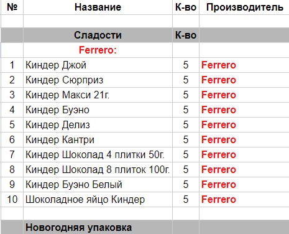Select the Киндер Сюрприз cell
This screenshot has width=289, height=234.
pos(98,80)
